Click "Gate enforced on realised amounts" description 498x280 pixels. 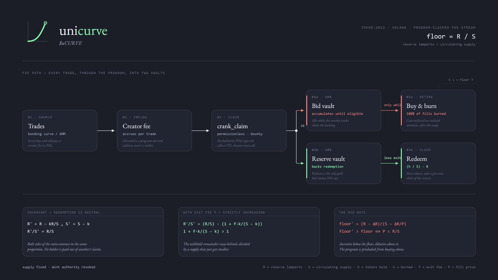coord(425,123)
